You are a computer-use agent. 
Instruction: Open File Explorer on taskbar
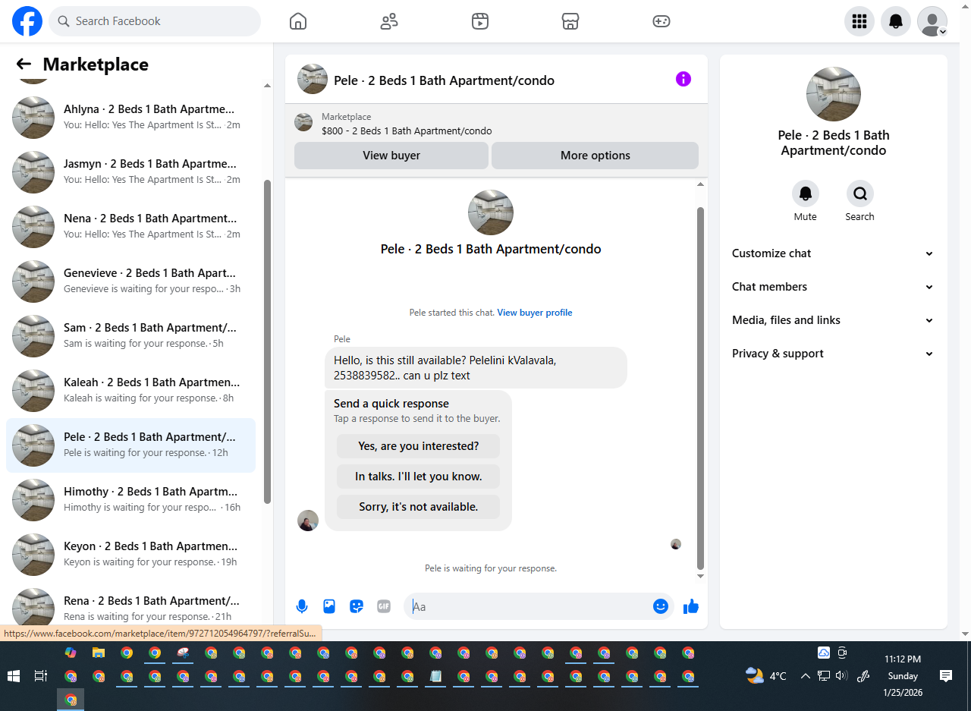point(99,653)
